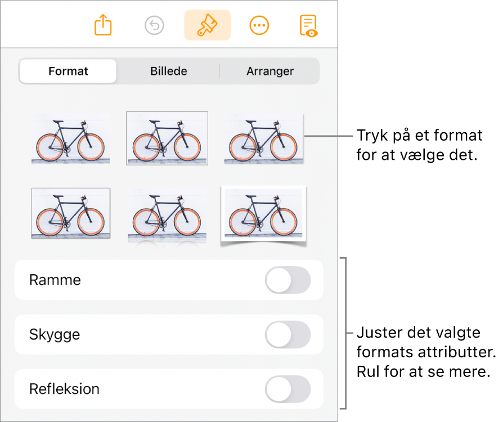This screenshot has width=503, height=422.
Task: Enable the Ramme toggle switch
Action: pos(288,280)
